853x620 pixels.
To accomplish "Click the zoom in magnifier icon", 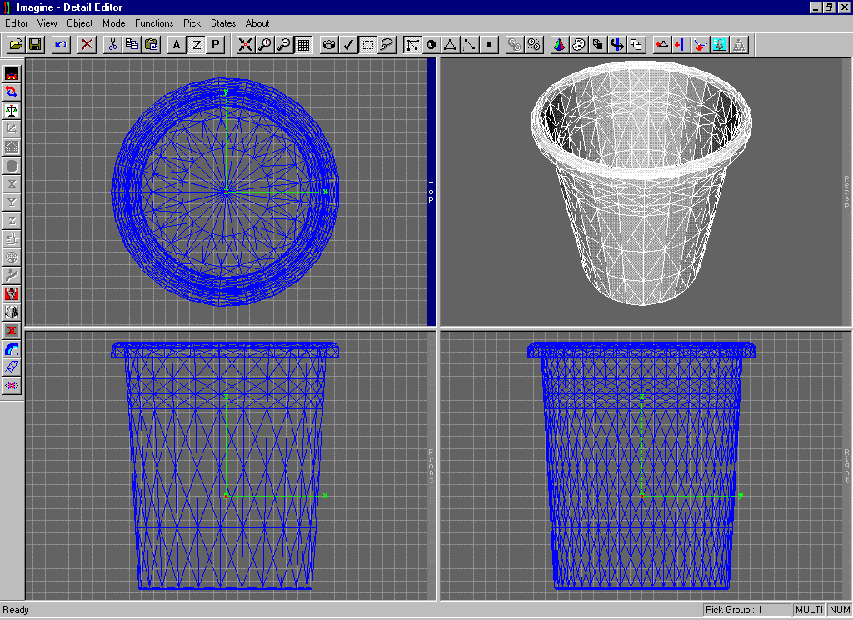I will click(265, 45).
